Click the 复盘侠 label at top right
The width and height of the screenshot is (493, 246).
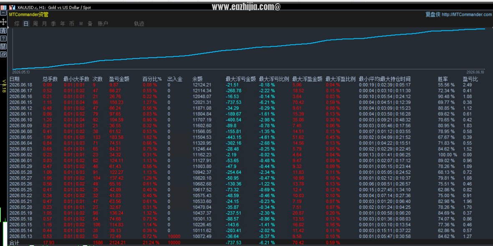click(432, 15)
